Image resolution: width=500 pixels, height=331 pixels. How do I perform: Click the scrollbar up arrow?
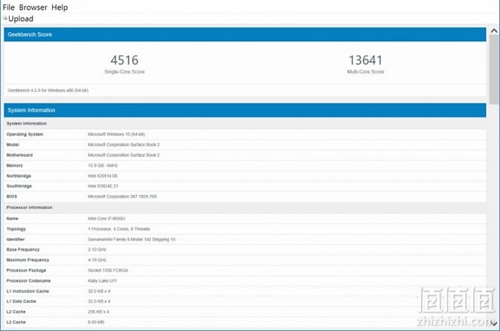[x=494, y=30]
